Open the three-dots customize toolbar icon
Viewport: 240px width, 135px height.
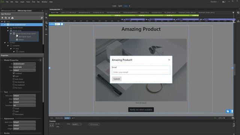[46, 34]
